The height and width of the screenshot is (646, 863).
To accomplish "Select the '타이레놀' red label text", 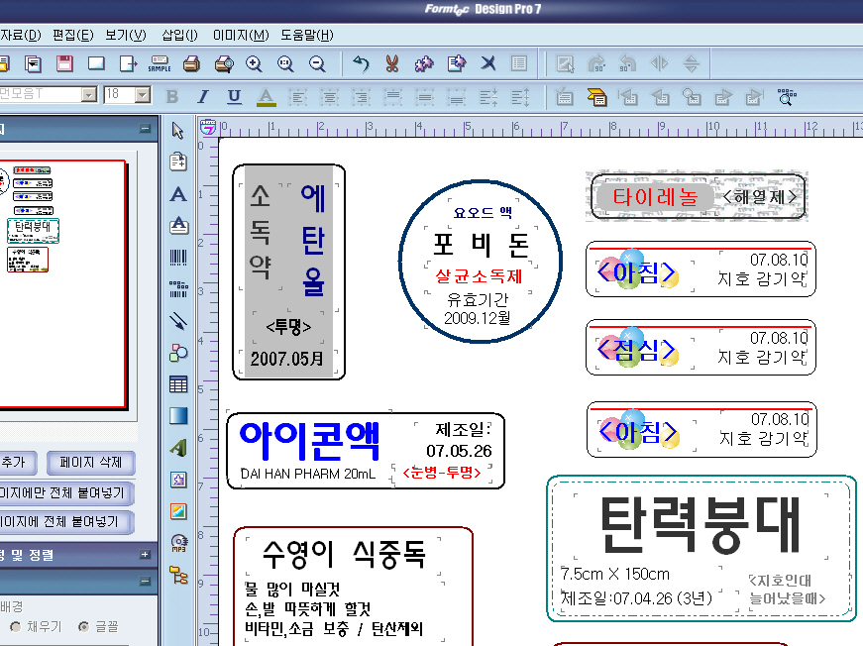I will [x=655, y=197].
